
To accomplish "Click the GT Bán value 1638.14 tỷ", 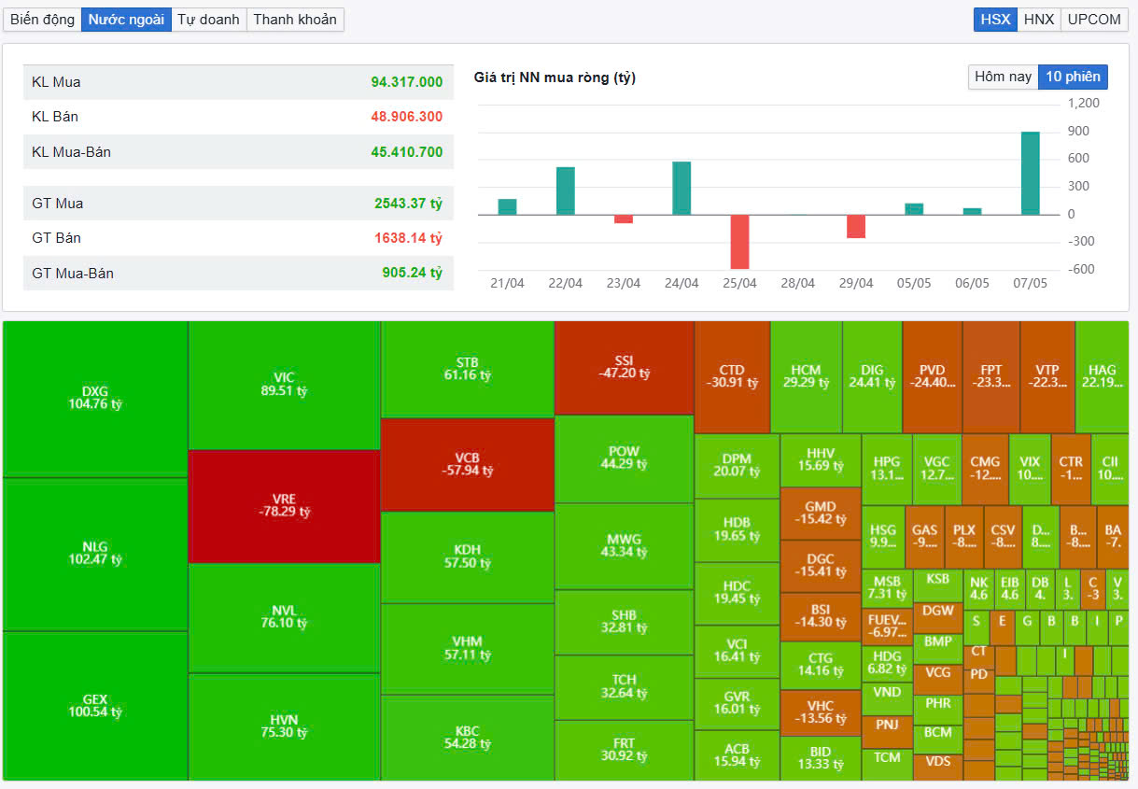I will (408, 238).
